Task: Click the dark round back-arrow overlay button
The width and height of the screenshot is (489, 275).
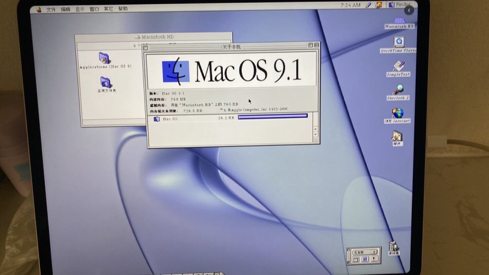Action: coord(409,10)
